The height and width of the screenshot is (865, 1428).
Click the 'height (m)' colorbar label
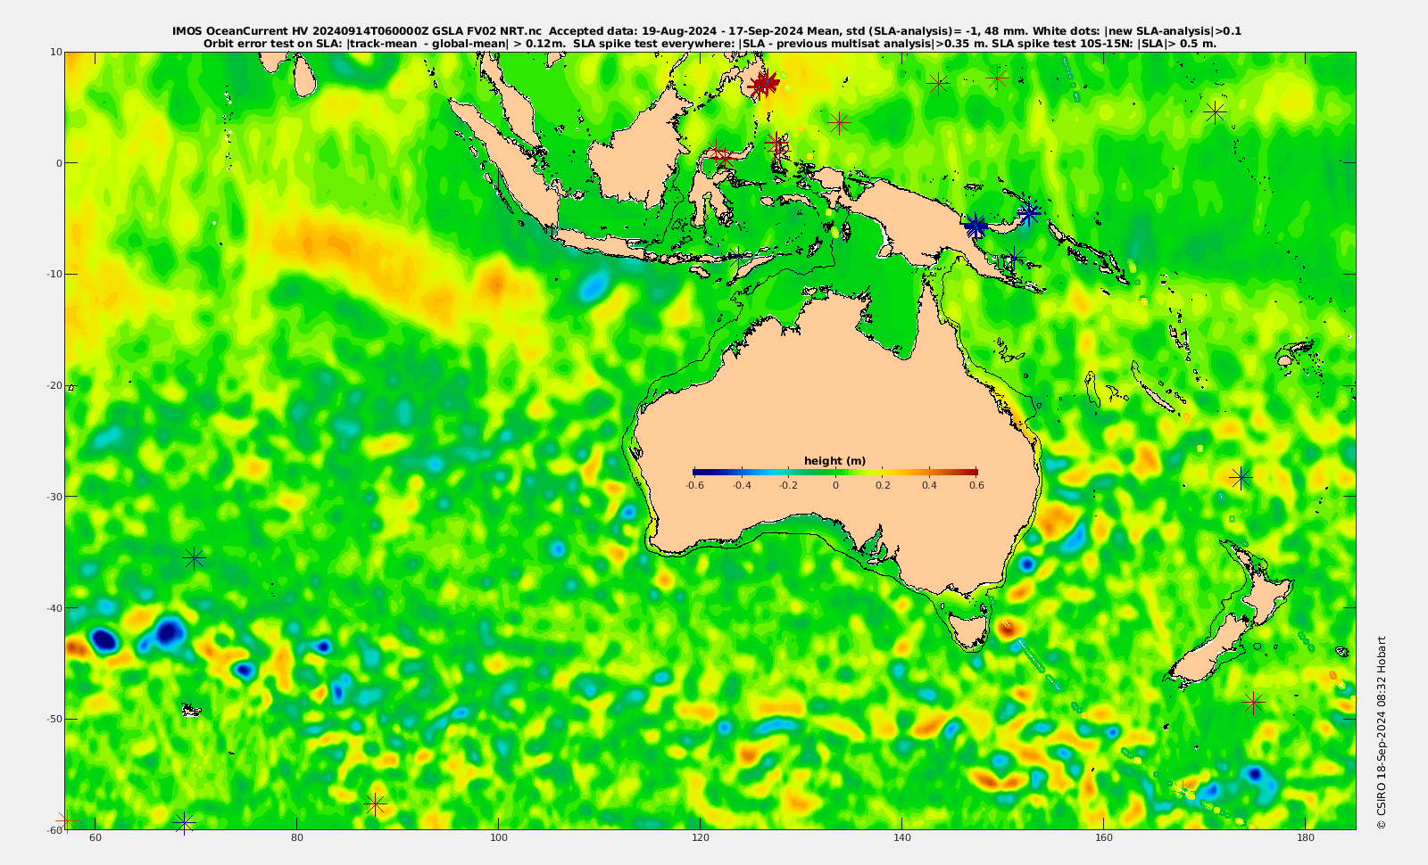click(x=834, y=461)
